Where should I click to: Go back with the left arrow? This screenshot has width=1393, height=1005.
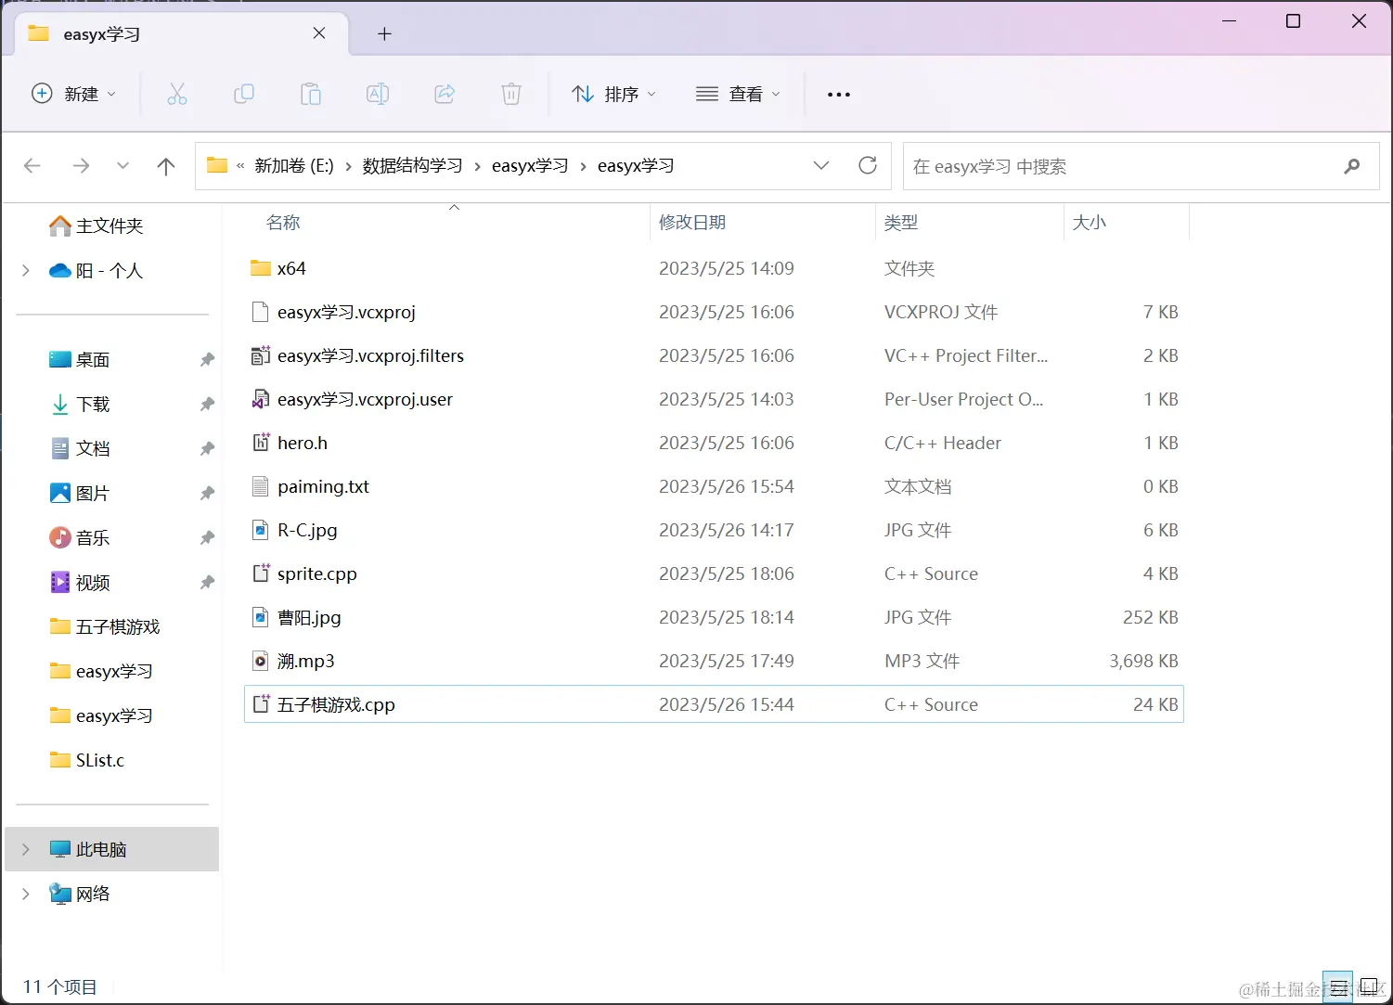point(32,166)
